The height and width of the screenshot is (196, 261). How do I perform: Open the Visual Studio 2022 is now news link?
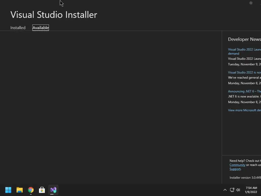tap(244, 72)
